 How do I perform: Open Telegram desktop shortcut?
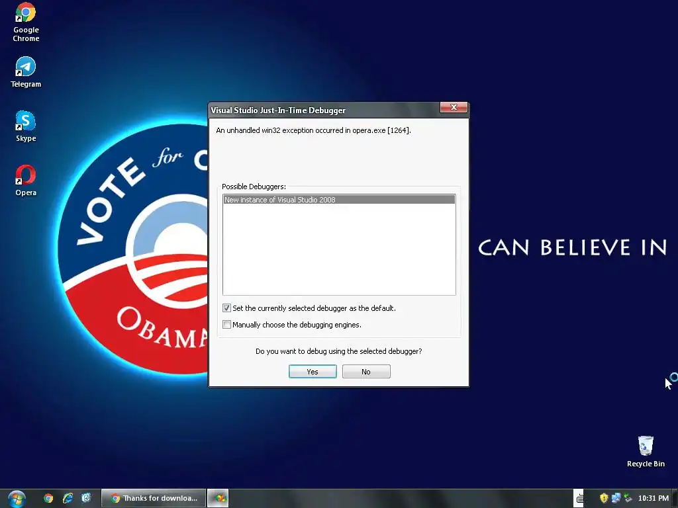(26, 72)
